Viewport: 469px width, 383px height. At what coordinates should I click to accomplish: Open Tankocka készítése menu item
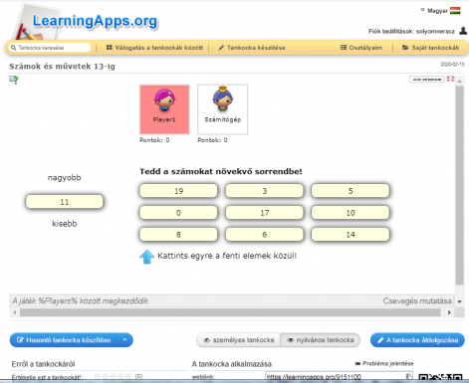click(x=252, y=48)
